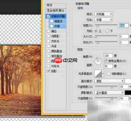Click the shadow 不透明度(C) slider

(x=106, y=98)
